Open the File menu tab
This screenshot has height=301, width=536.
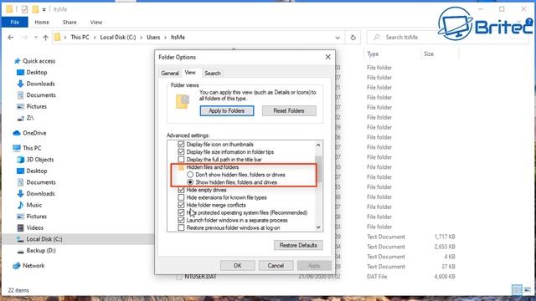coord(15,23)
